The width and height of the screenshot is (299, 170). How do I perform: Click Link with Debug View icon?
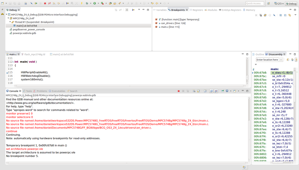(290, 15)
